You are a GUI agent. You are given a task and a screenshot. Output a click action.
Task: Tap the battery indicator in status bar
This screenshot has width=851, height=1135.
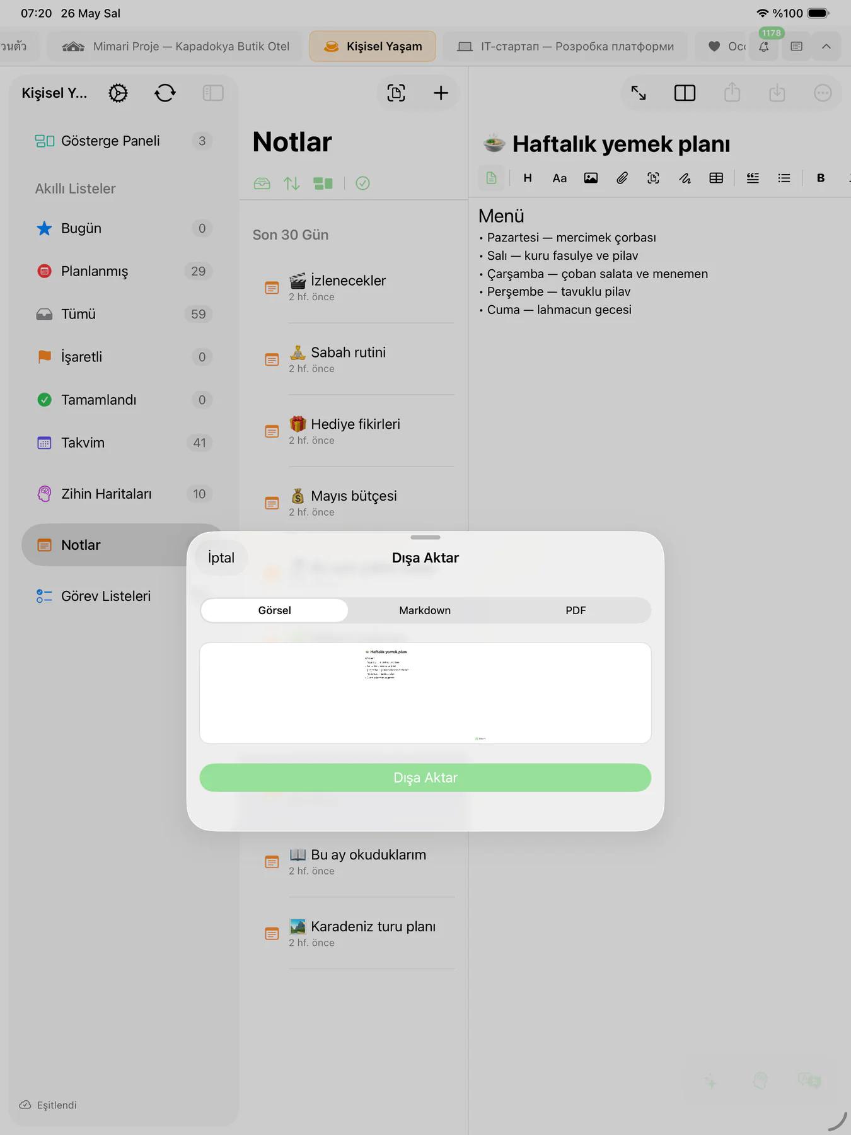click(818, 13)
